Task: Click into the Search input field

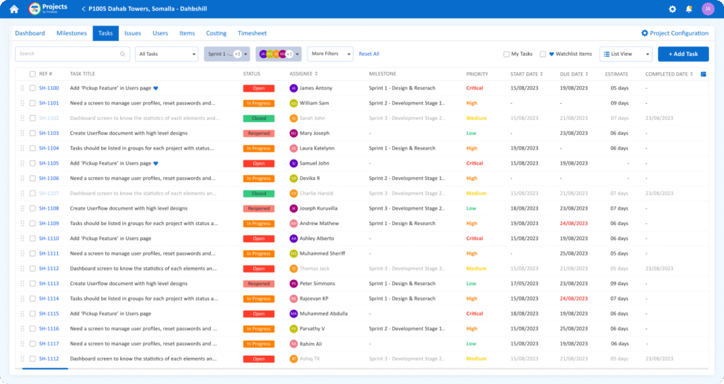Action: pos(67,54)
